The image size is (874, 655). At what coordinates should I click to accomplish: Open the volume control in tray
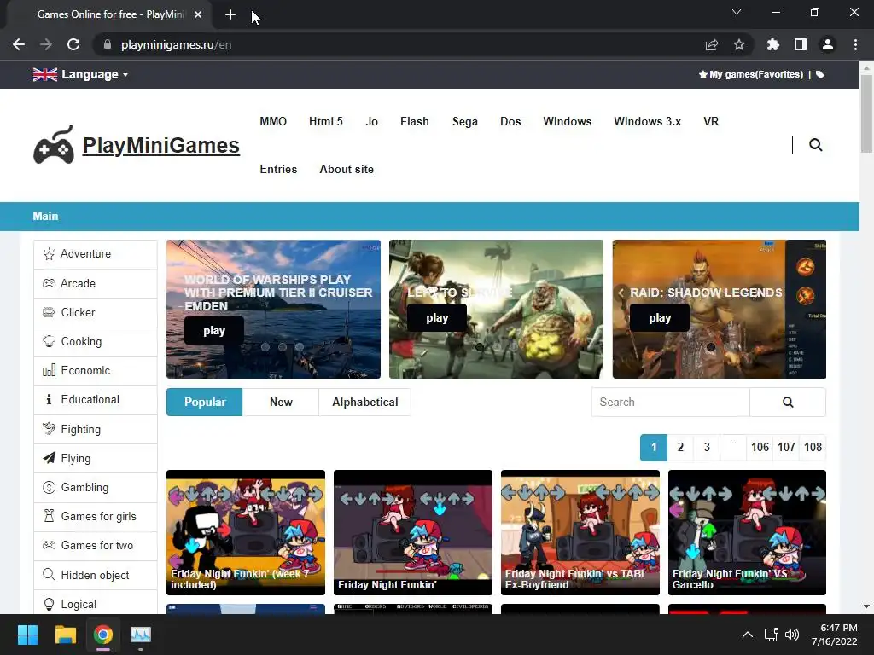[792, 635]
